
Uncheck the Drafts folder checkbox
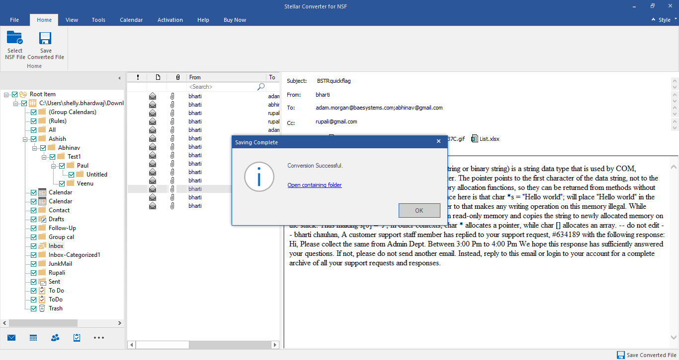click(34, 219)
